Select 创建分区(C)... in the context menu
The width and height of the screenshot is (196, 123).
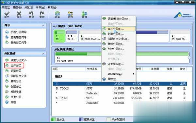119,49
